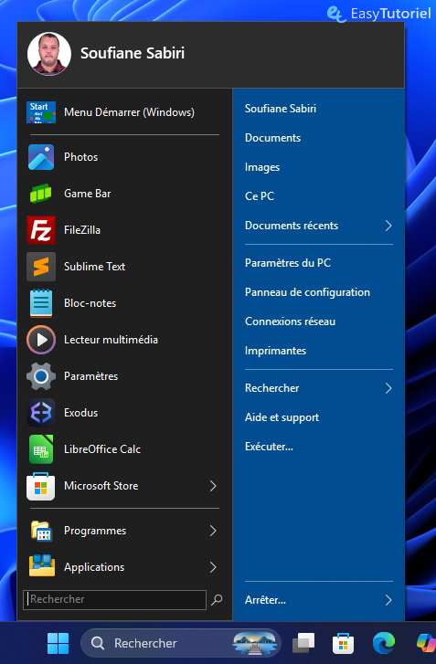Viewport: 436px width, 664px height.
Task: Open Copilot from the taskbar
Action: [425, 643]
